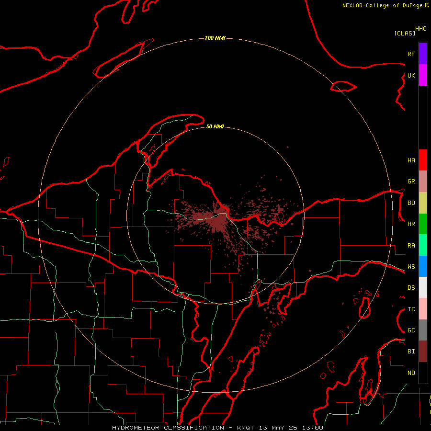Click the GC legend label

[x=411, y=330]
